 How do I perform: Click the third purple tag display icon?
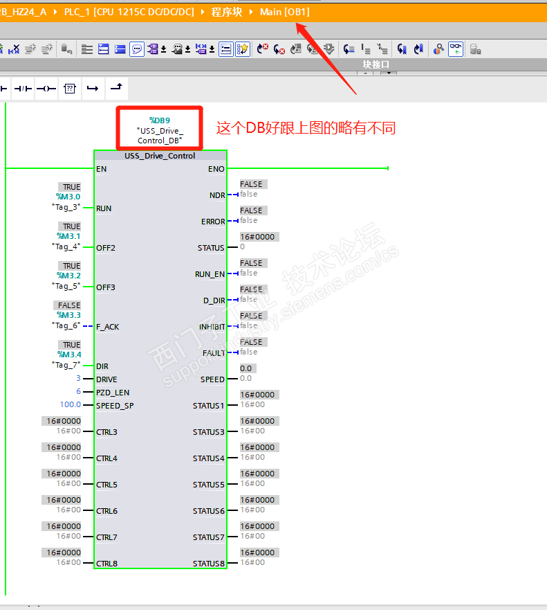pos(201,49)
